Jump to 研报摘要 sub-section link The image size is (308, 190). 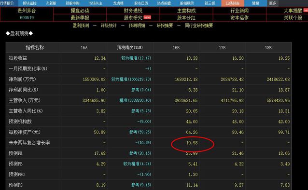pyautogui.click(x=165, y=26)
